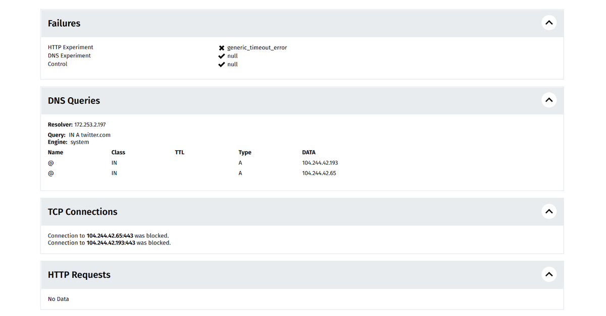Click the resolver address 172.253.2.197

pyautogui.click(x=90, y=124)
